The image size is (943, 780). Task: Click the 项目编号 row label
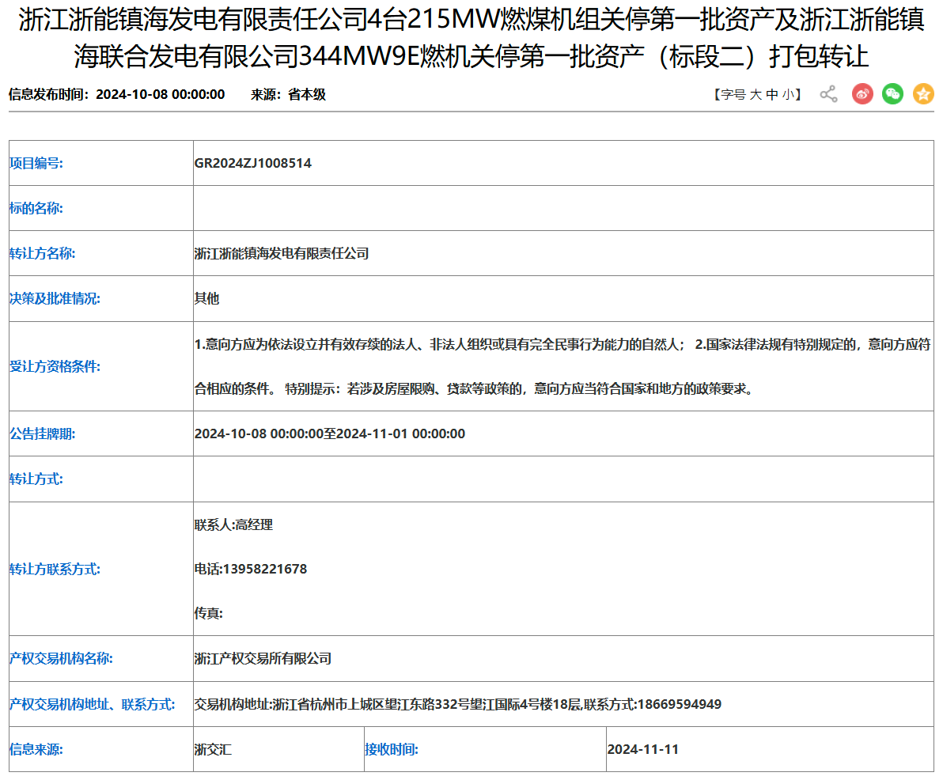pyautogui.click(x=36, y=163)
